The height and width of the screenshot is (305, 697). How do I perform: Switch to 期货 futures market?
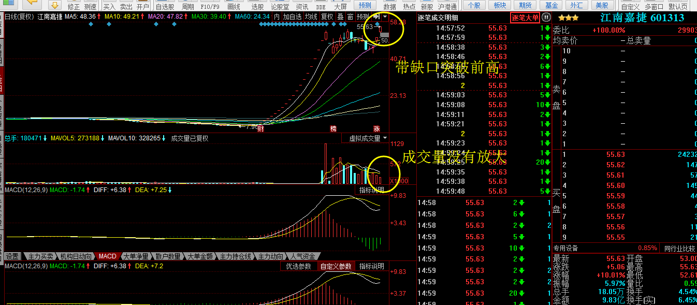coord(526,5)
